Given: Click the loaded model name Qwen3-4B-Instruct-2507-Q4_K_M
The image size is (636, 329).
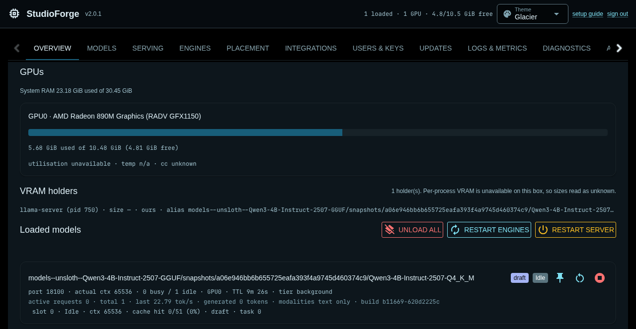Looking at the screenshot, I should pos(251,278).
